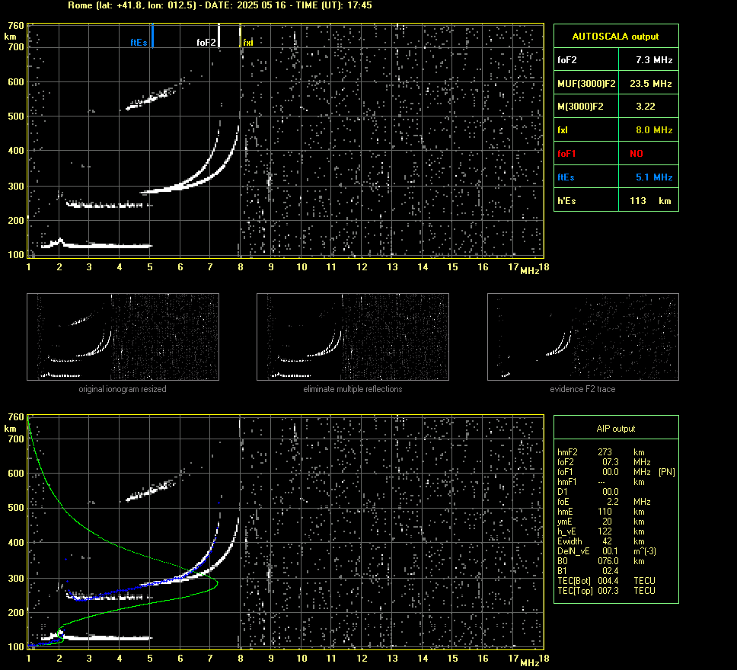The height and width of the screenshot is (670, 737).
Task: Click the hmF2 value '273' in AIP output
Action: [605, 452]
